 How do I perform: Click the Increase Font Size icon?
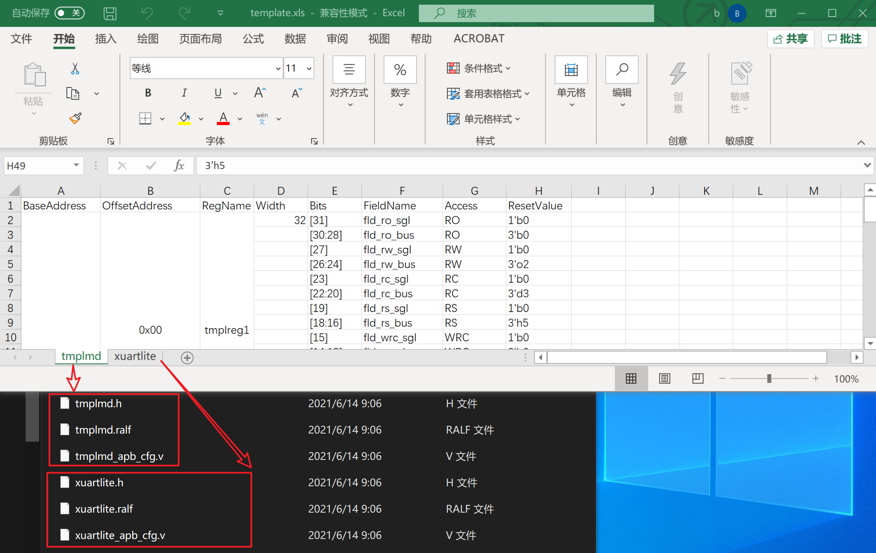tap(260, 93)
